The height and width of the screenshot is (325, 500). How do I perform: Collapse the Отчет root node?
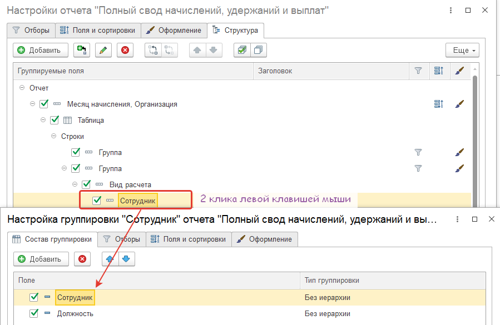22,88
